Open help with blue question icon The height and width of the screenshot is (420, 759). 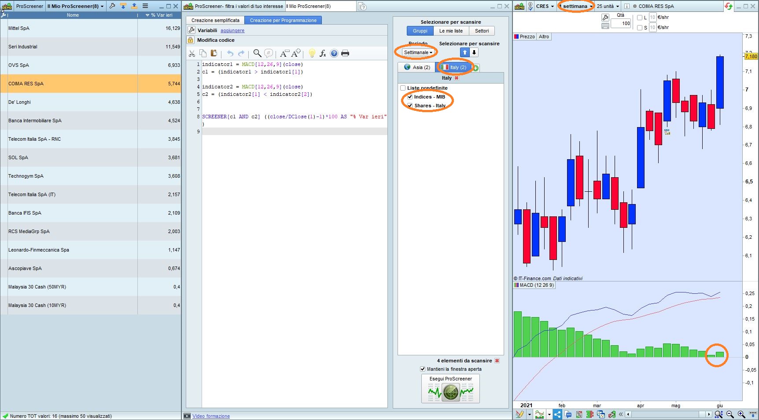pyautogui.click(x=334, y=53)
